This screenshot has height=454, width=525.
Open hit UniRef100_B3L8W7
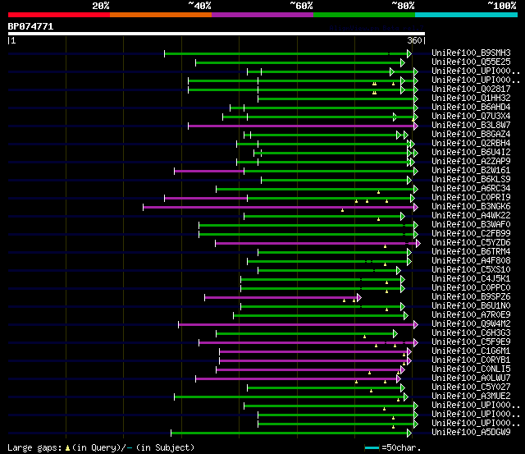[x=471, y=125]
